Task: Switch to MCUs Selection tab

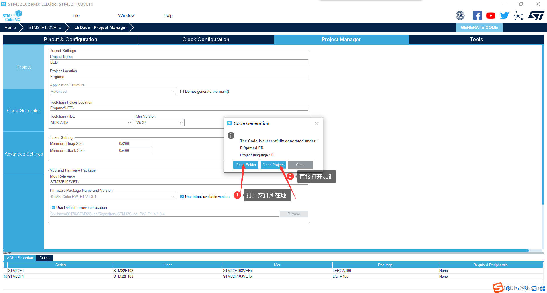Action: click(x=20, y=258)
